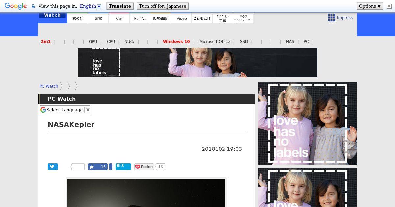The width and height of the screenshot is (395, 207).
Task: Open the 家電 tab
Action: pyautogui.click(x=98, y=18)
